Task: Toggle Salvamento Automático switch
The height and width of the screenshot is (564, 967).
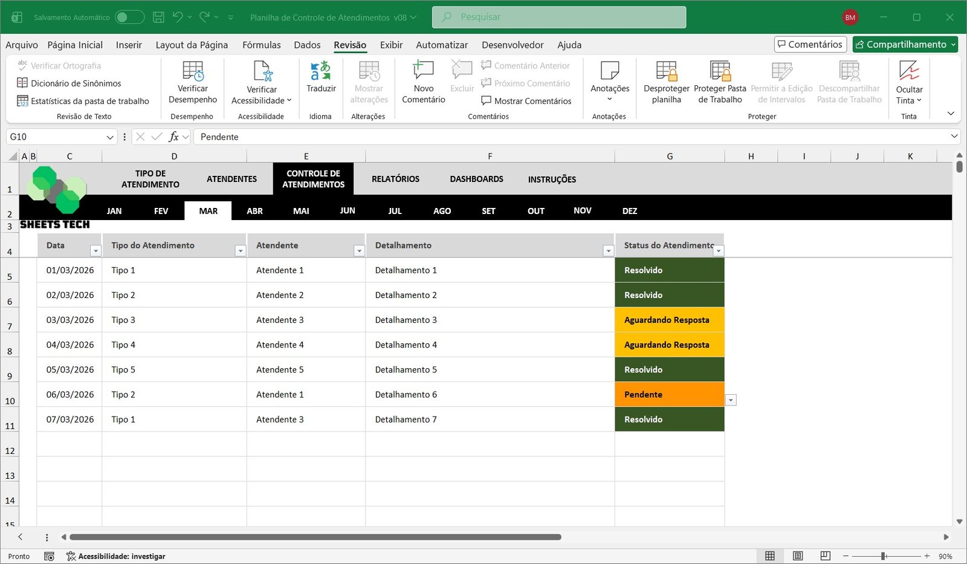Action: (129, 18)
